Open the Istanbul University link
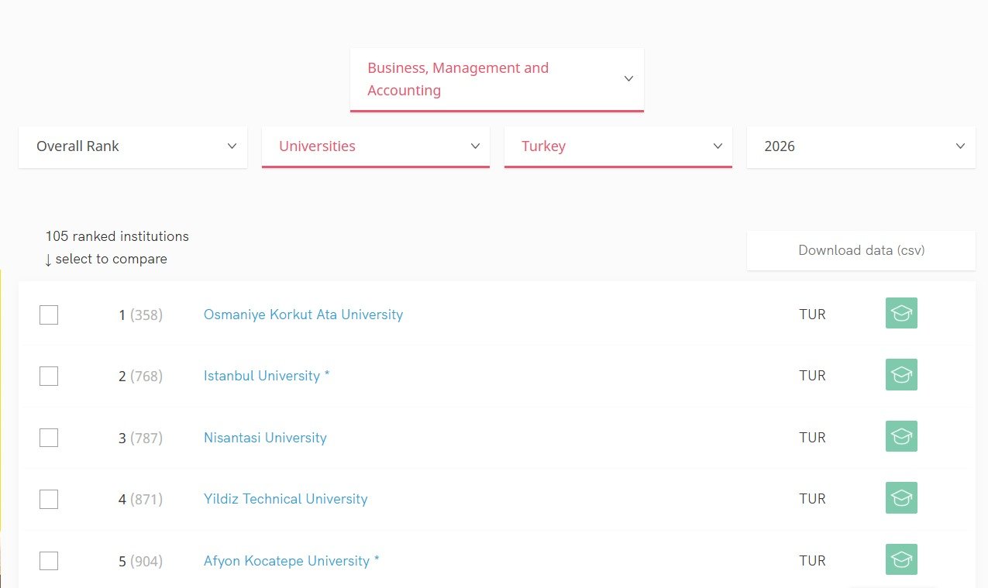 click(261, 376)
